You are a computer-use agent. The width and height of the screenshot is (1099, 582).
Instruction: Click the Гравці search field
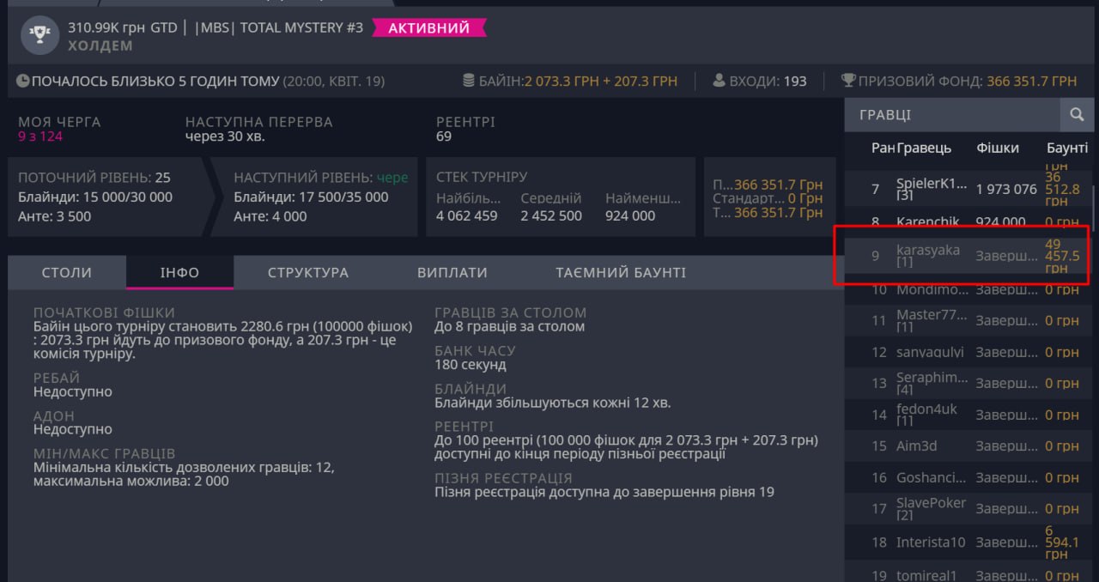coord(953,114)
